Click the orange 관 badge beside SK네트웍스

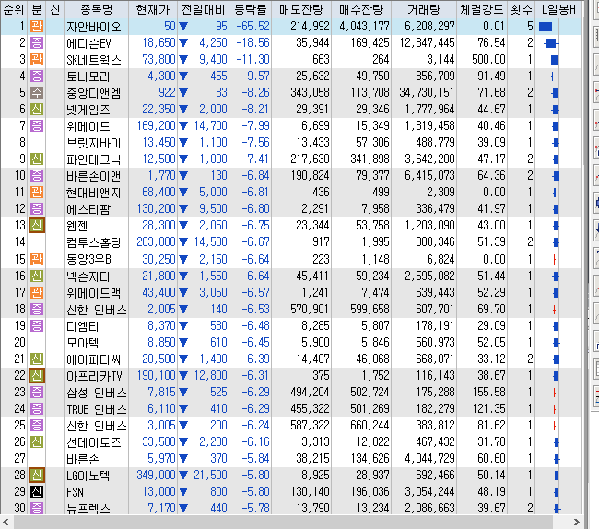pyautogui.click(x=37, y=60)
